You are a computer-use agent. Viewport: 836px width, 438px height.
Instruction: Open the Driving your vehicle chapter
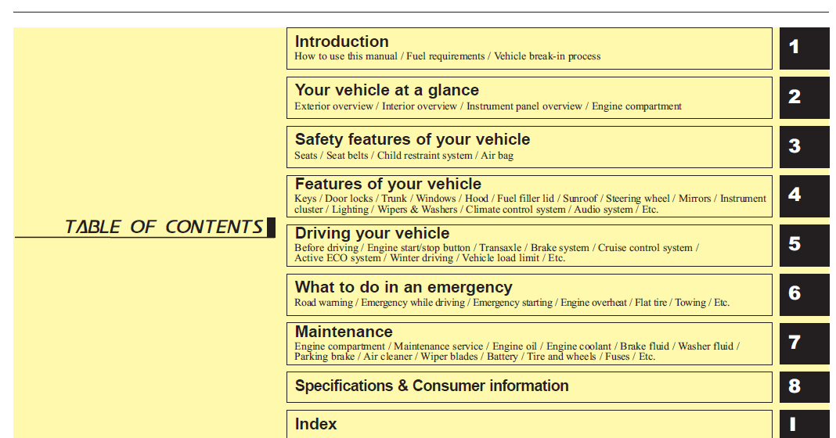529,246
